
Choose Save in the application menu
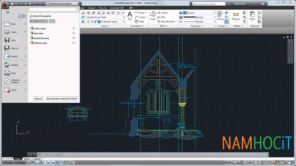click(15, 40)
